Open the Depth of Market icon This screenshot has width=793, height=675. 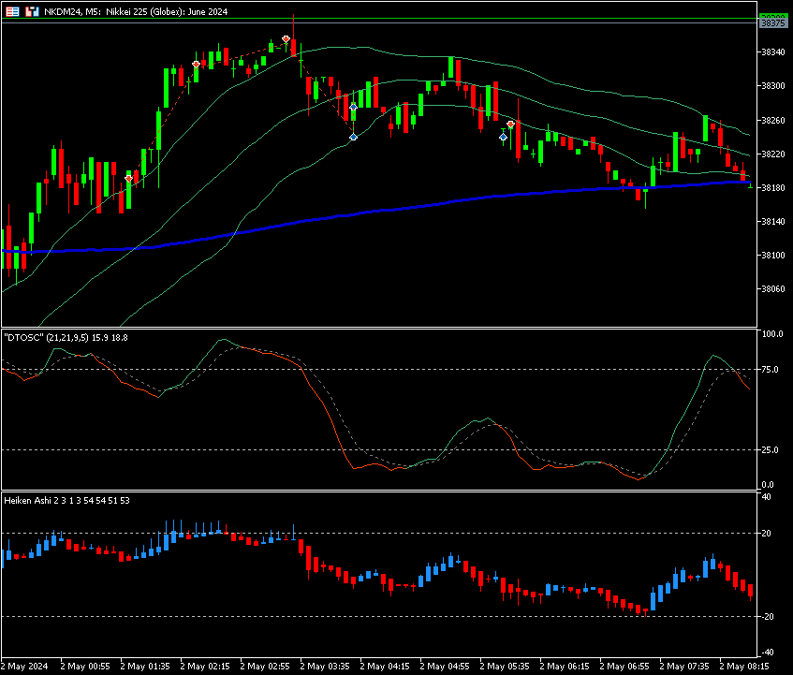pyautogui.click(x=33, y=11)
